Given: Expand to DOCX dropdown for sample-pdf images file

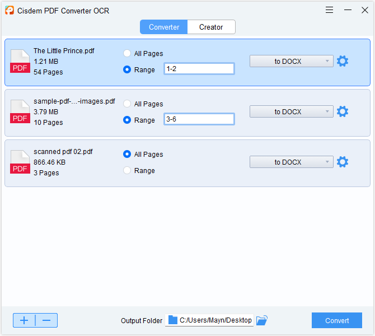Looking at the screenshot, I should pyautogui.click(x=291, y=111).
